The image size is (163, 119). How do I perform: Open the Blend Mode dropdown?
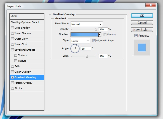pyautogui.click(x=87, y=24)
